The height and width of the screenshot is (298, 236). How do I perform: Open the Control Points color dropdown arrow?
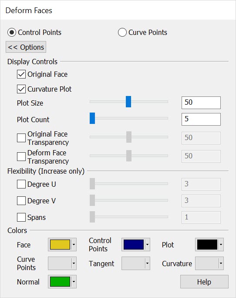pos(148,244)
